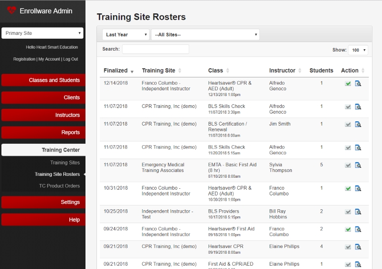Image resolution: width=382 pixels, height=269 pixels.
Task: Expand the All Sites filter dropdown
Action: coord(205,34)
